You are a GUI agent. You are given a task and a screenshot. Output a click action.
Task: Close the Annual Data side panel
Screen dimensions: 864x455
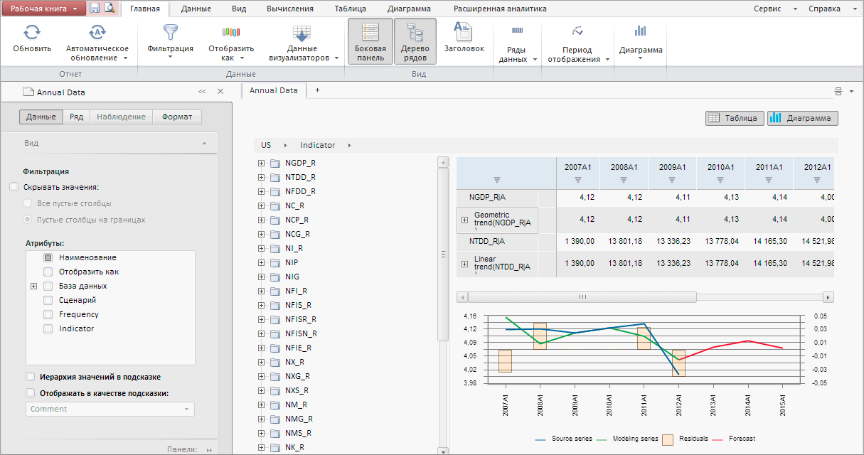[220, 92]
